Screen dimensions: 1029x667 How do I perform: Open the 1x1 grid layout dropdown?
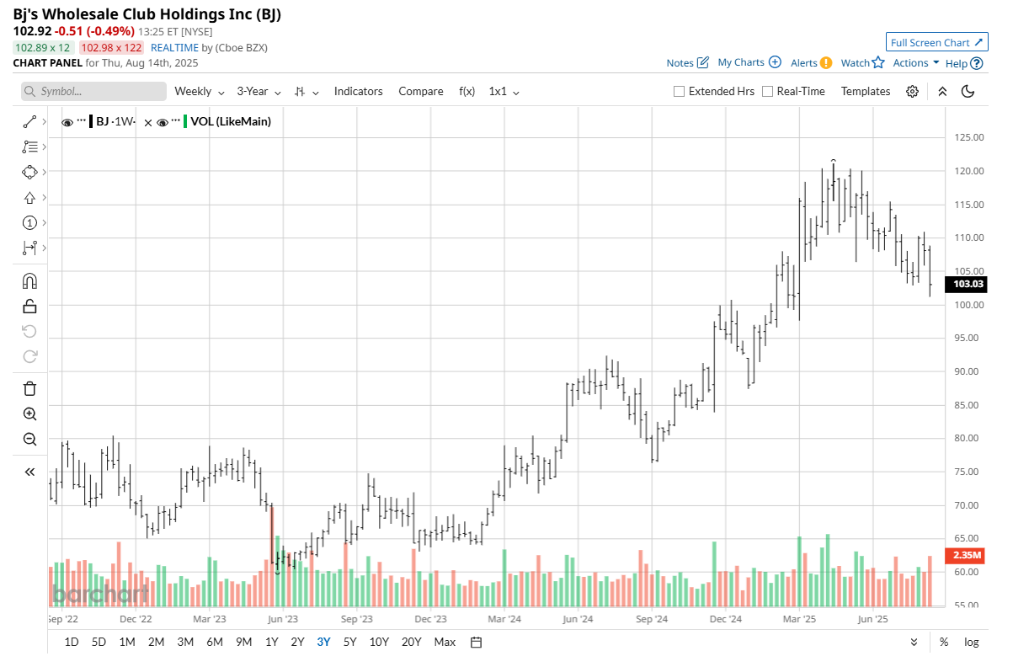pyautogui.click(x=504, y=91)
